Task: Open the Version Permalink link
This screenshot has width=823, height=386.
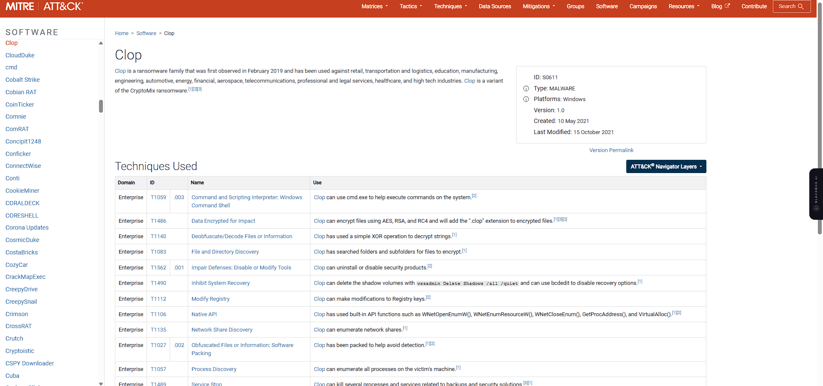Action: click(x=611, y=150)
